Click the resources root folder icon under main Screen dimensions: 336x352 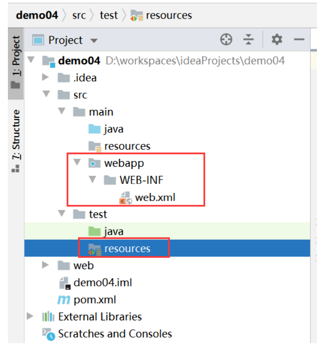95,146
